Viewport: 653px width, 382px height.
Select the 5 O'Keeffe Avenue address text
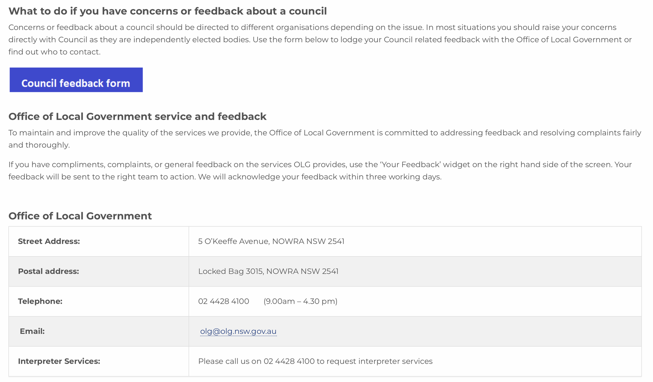point(271,241)
